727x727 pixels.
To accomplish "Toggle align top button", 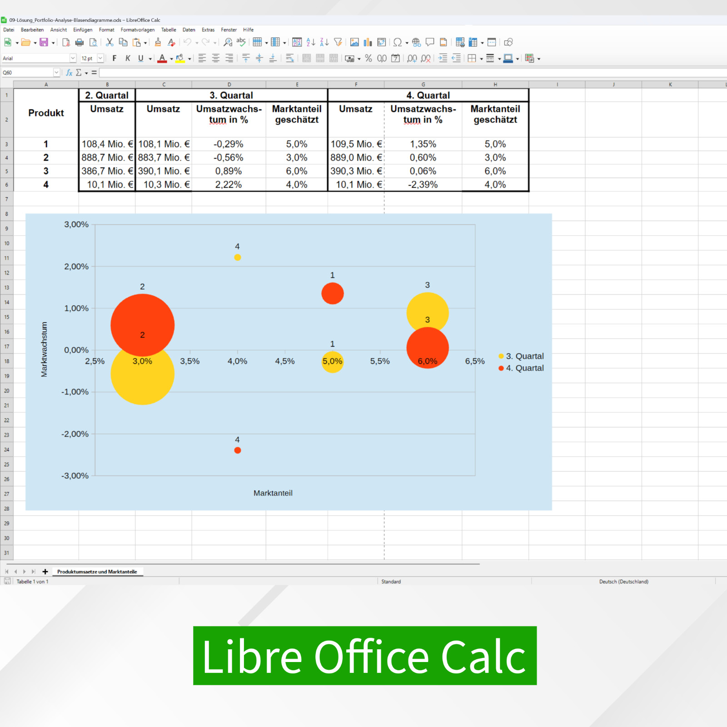I will pos(246,58).
